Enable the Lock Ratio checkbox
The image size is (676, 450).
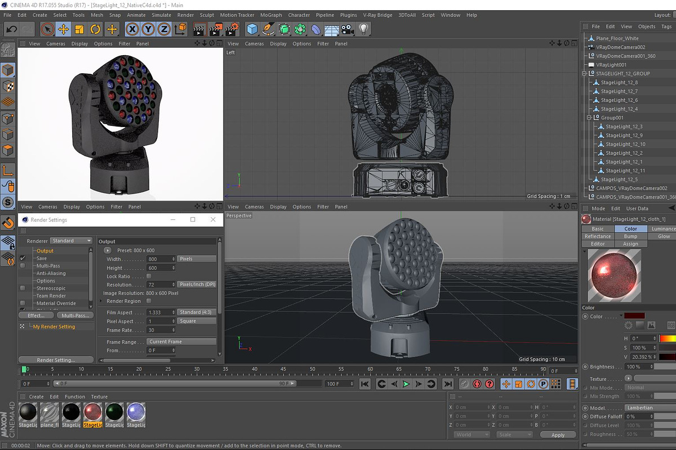click(149, 276)
